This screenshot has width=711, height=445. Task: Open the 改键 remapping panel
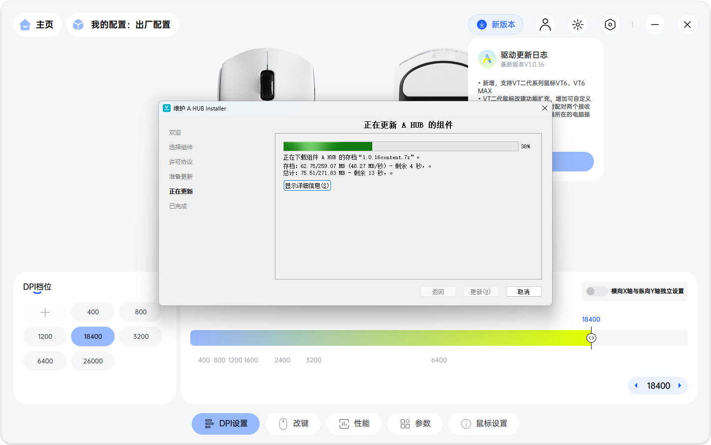point(293,423)
